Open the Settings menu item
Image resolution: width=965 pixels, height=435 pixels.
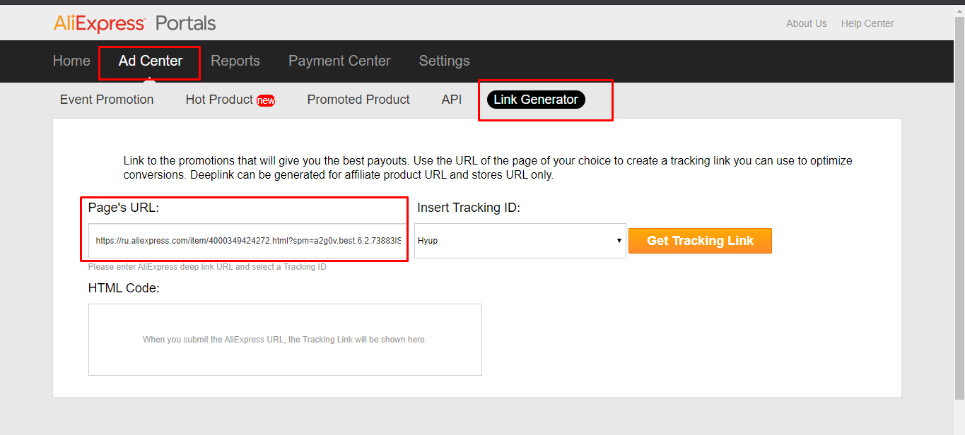[444, 61]
